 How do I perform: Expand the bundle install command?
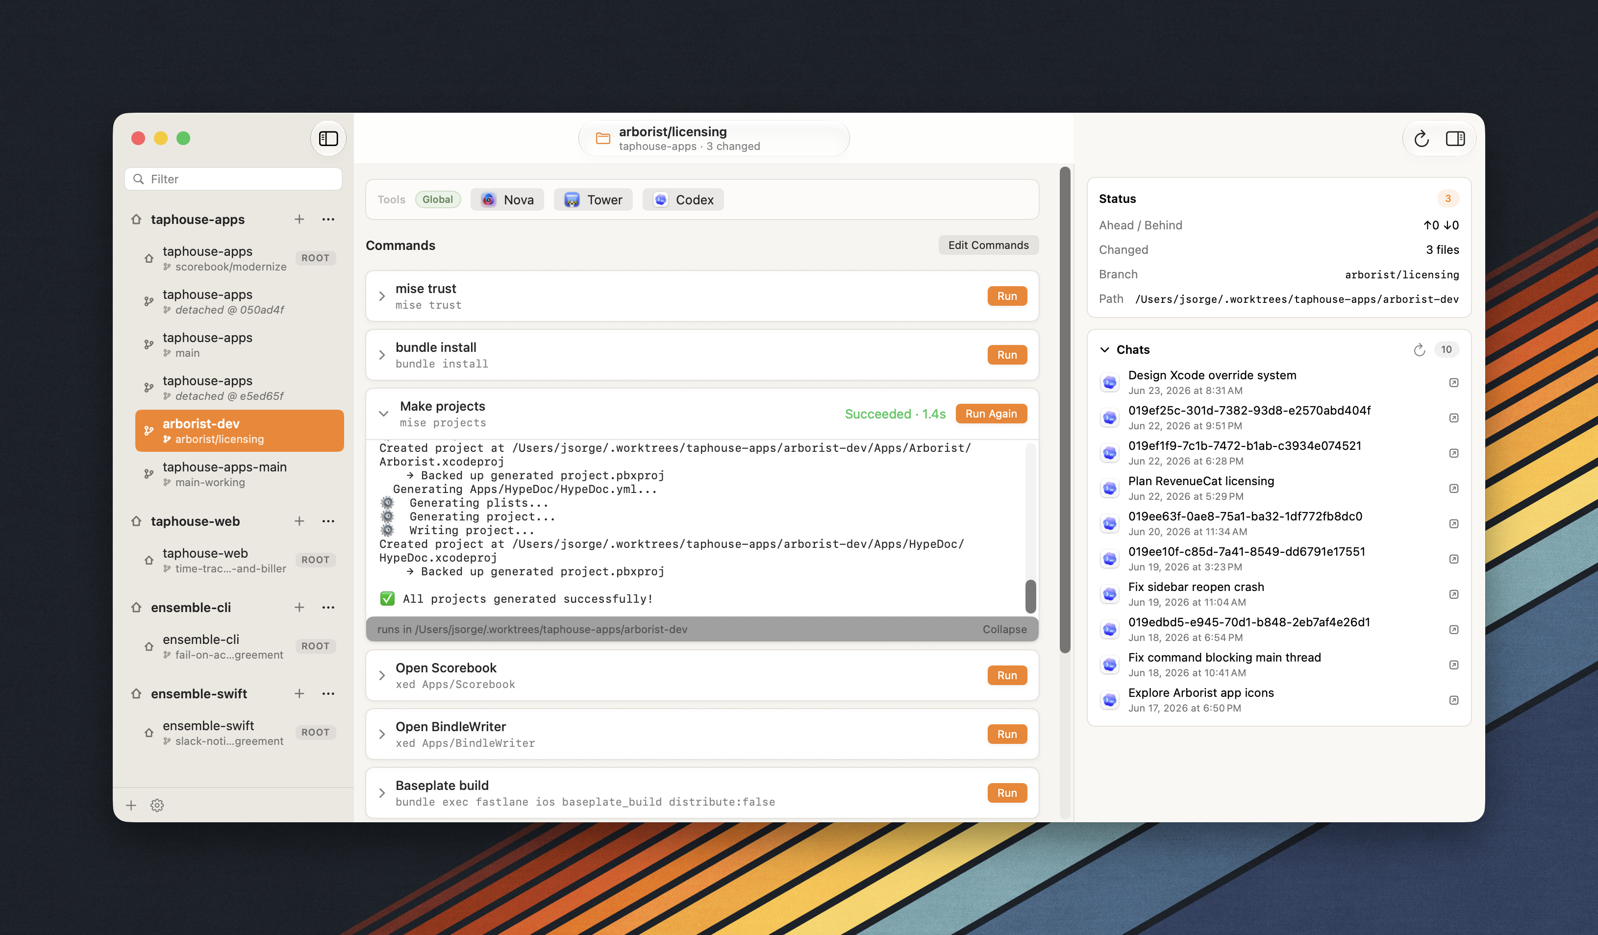(x=382, y=355)
